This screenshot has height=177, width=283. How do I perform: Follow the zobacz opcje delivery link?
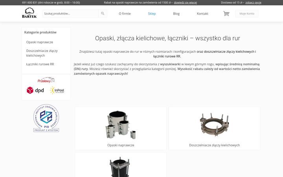click(253, 2)
